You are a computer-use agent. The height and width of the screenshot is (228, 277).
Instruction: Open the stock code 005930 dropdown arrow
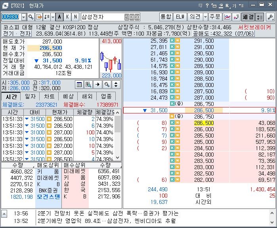click(x=24, y=17)
